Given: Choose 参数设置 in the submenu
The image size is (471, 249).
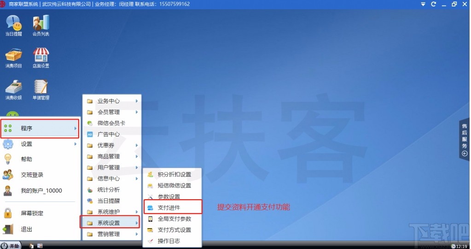Looking at the screenshot, I should [172, 197].
